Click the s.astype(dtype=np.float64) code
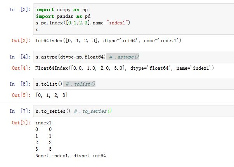 71,57
